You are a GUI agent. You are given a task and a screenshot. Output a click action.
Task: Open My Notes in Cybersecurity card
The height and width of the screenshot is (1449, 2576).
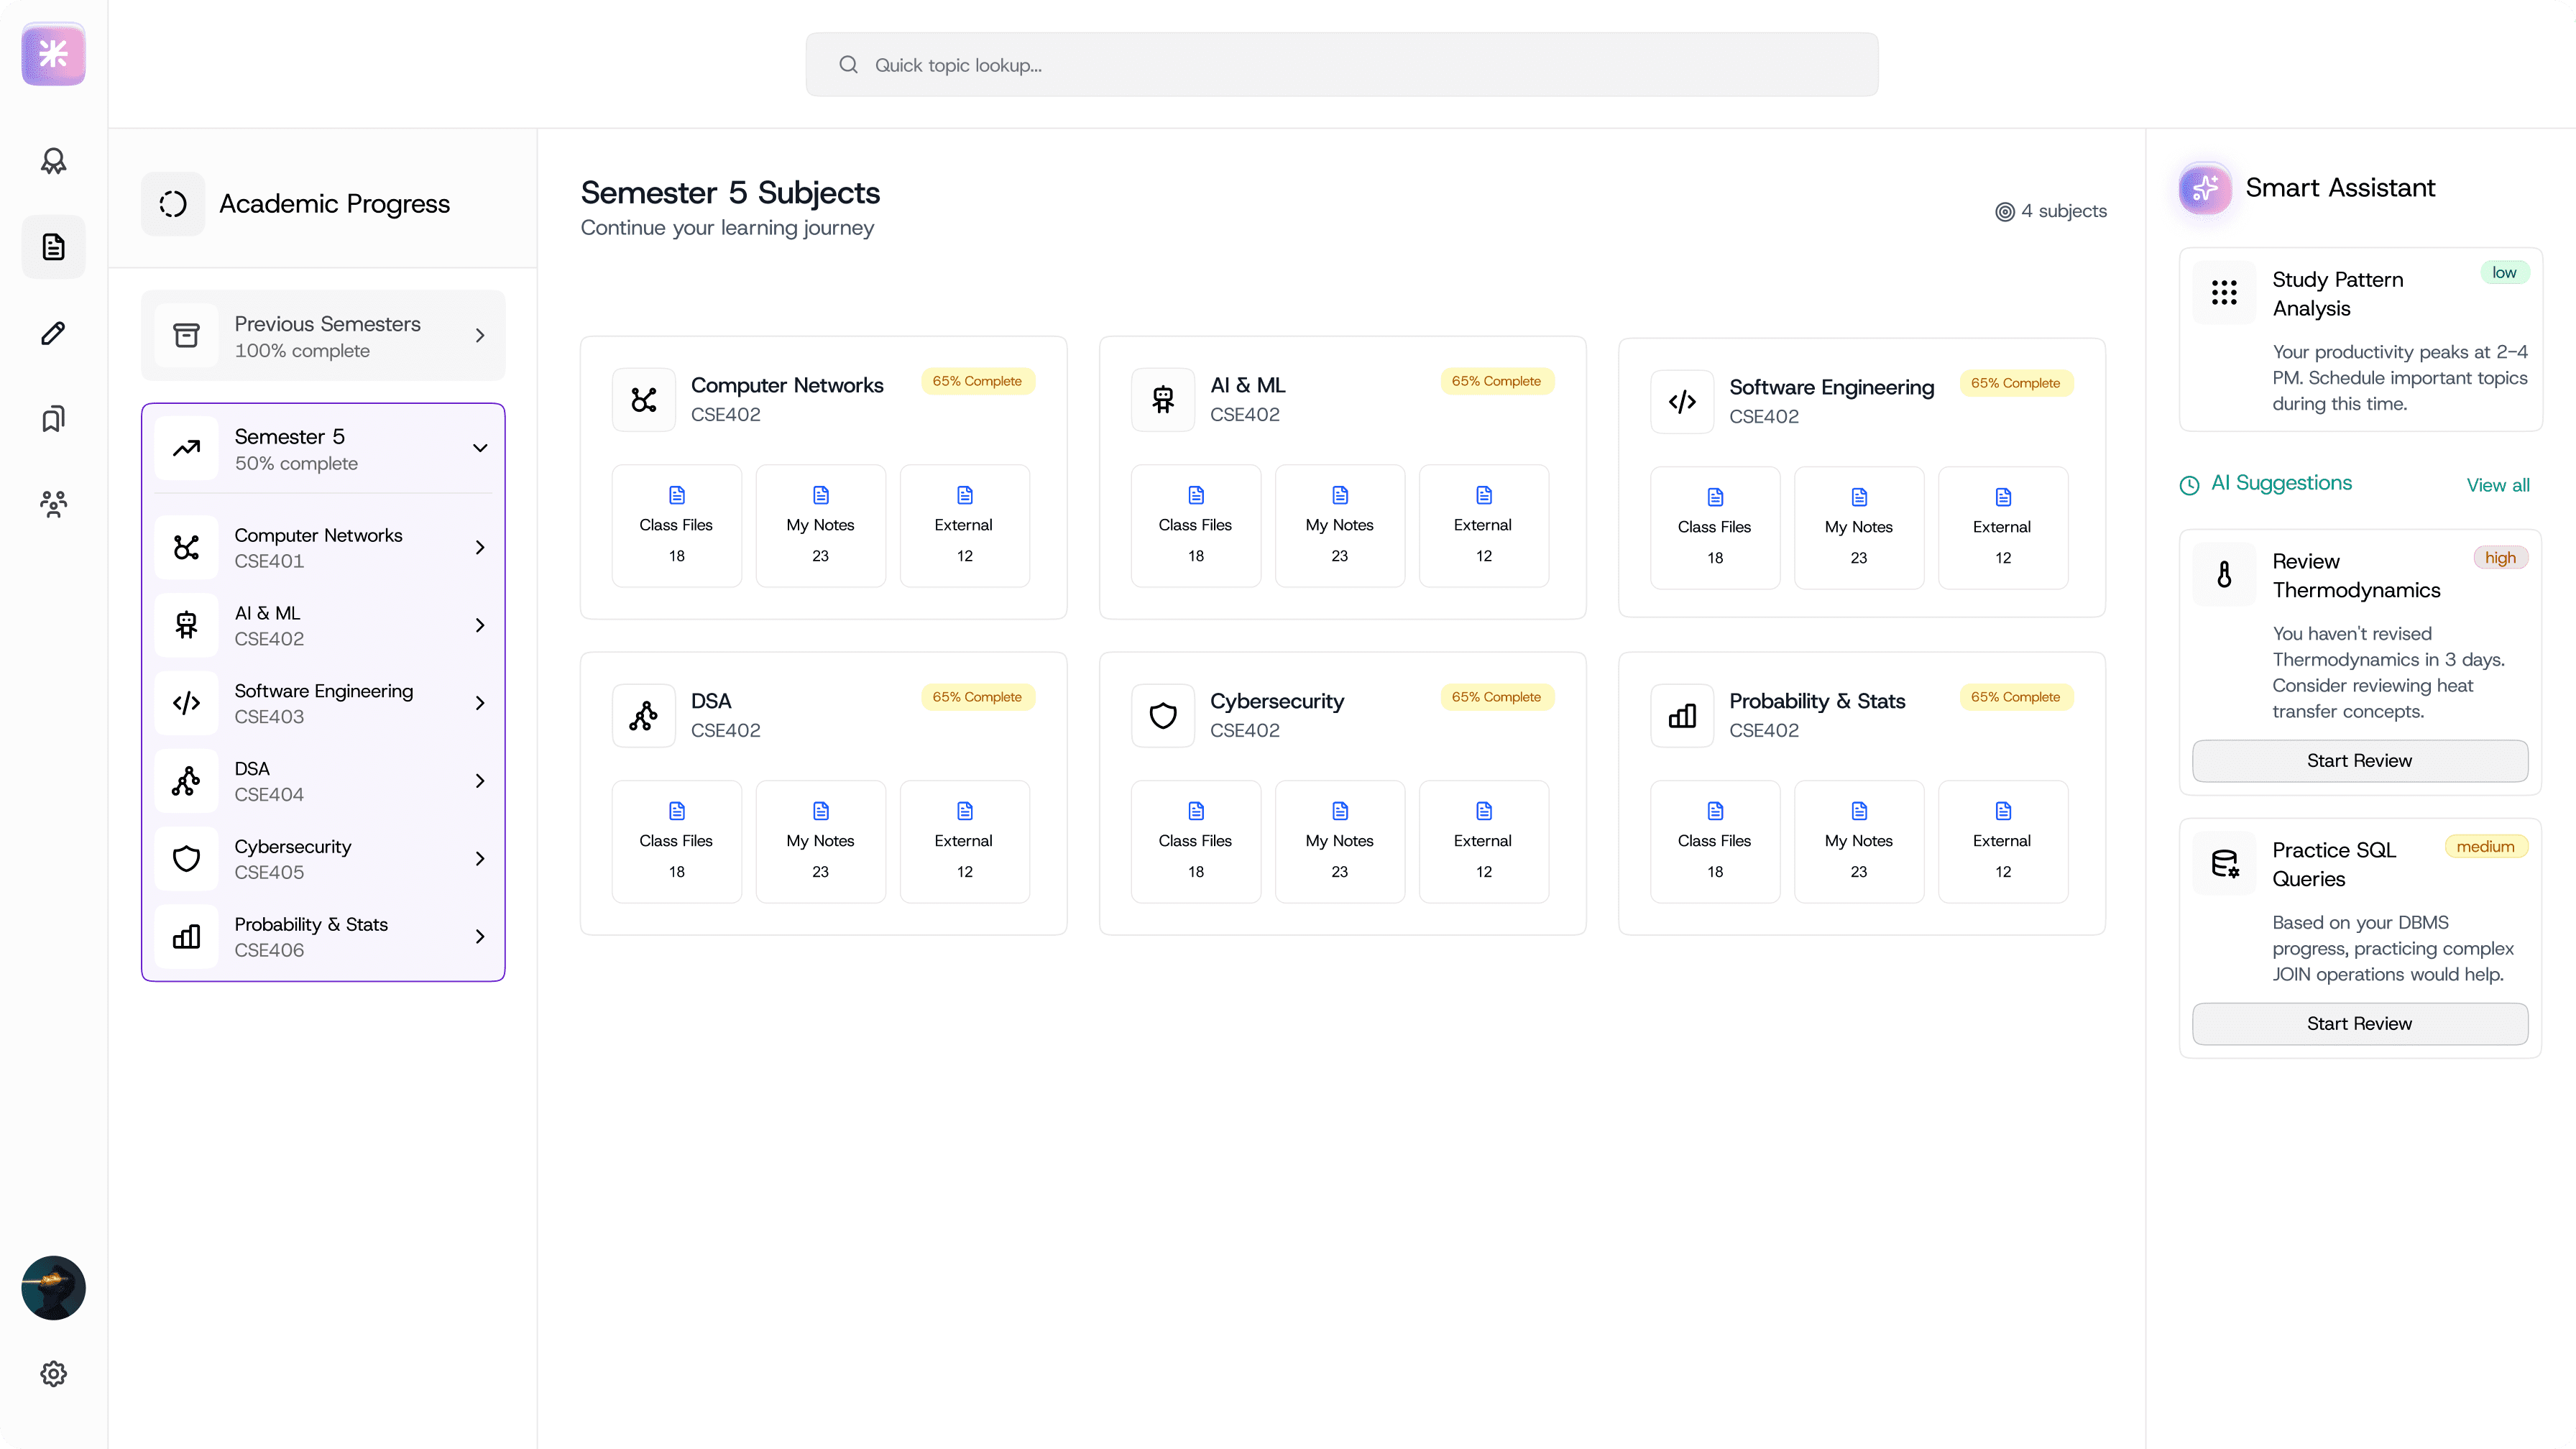pyautogui.click(x=1339, y=842)
